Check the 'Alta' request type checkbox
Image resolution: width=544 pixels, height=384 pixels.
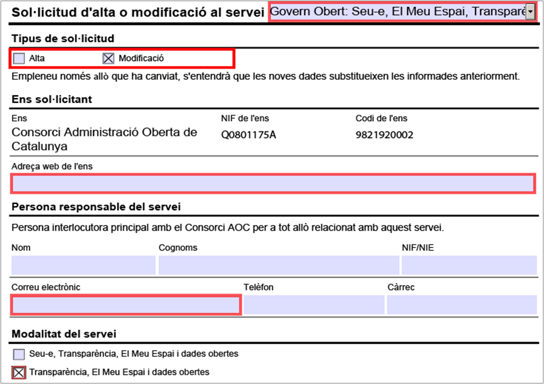20,58
